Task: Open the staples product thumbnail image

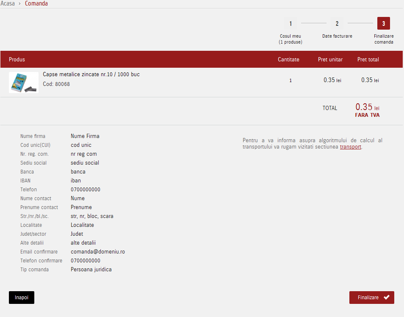Action: click(x=24, y=83)
